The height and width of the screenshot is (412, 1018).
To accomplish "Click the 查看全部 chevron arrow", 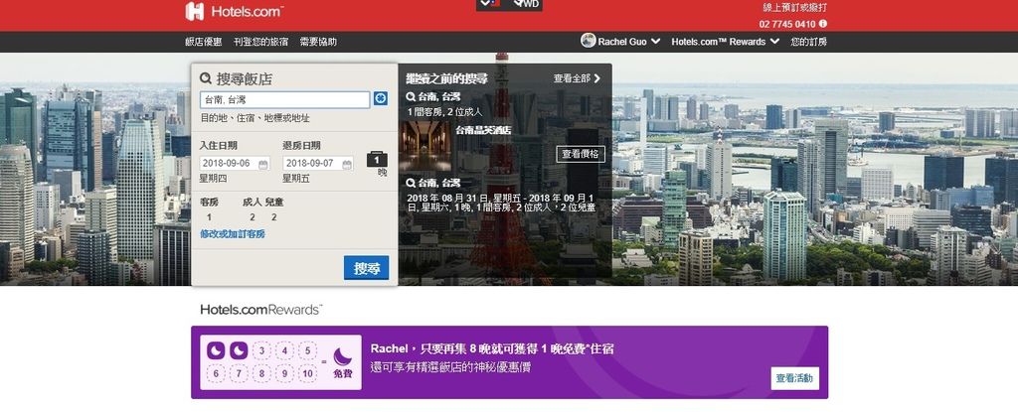I will point(596,78).
